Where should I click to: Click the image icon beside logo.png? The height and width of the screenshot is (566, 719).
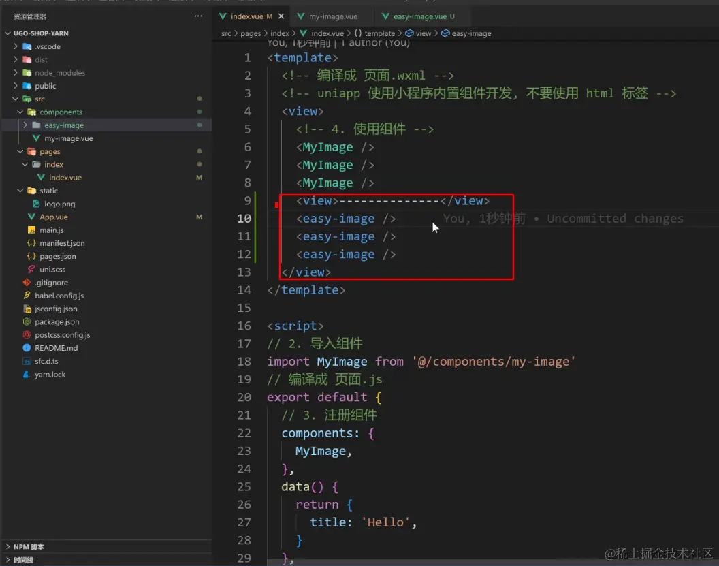pyautogui.click(x=36, y=204)
